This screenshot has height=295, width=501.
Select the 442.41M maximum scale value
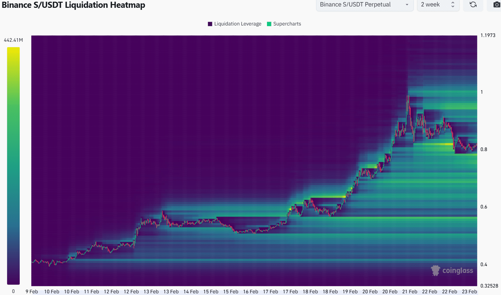pos(13,40)
